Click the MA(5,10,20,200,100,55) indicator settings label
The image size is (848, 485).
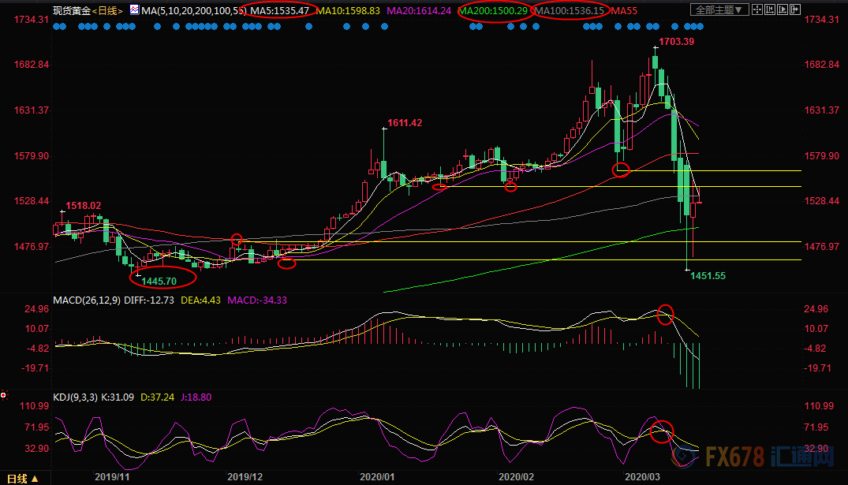coord(190,10)
